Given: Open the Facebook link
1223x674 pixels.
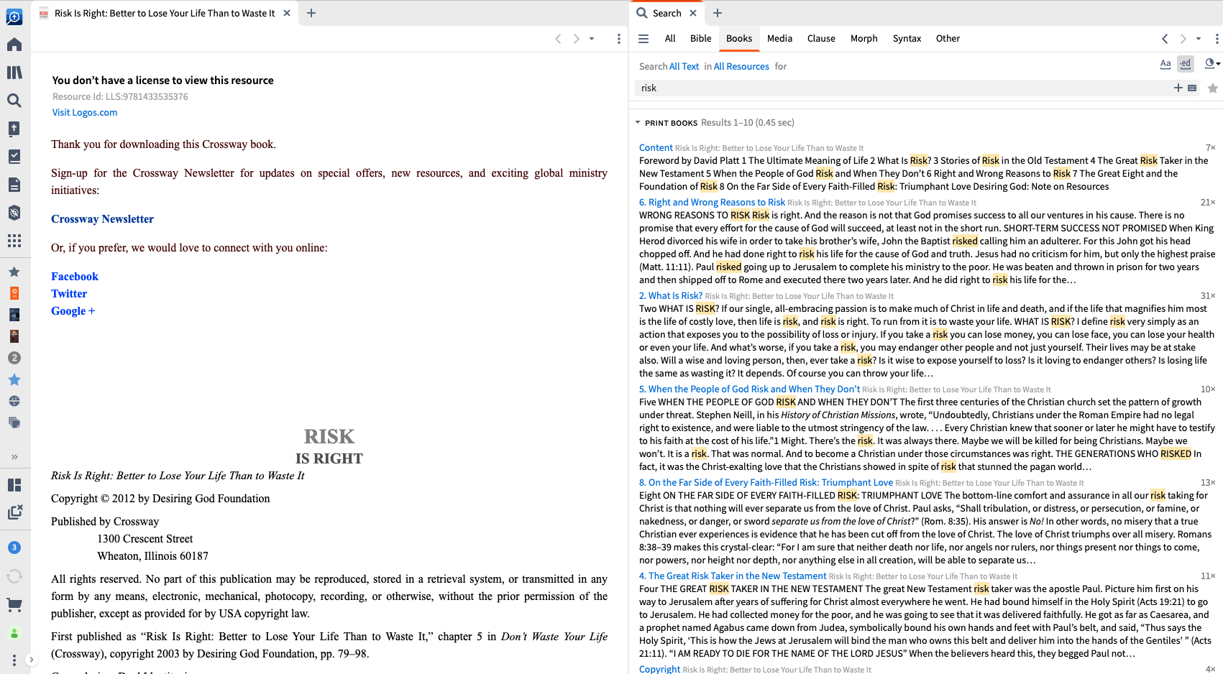Looking at the screenshot, I should (x=75, y=277).
